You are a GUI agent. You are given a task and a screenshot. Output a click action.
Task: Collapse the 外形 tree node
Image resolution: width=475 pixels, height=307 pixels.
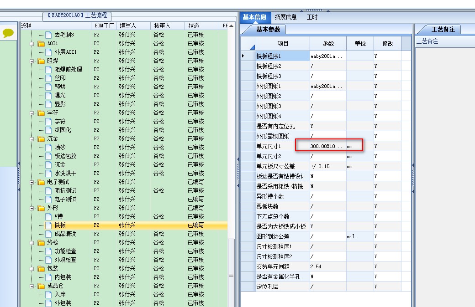tap(32, 209)
